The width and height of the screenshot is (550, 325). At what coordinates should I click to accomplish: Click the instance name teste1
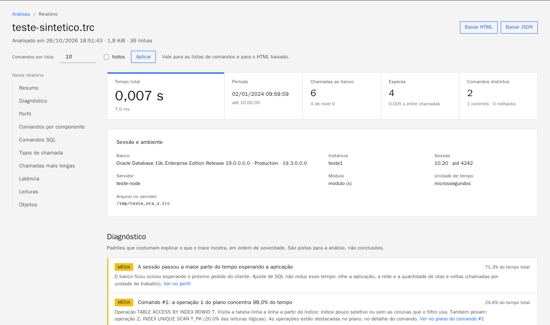click(335, 163)
